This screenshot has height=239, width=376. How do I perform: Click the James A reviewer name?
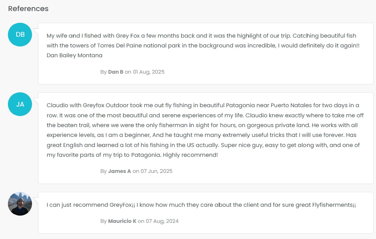[119, 171]
